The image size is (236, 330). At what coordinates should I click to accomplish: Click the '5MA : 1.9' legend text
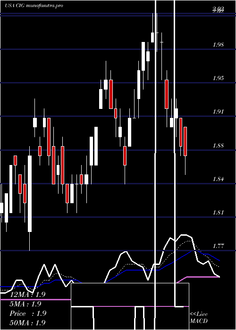[25, 304]
